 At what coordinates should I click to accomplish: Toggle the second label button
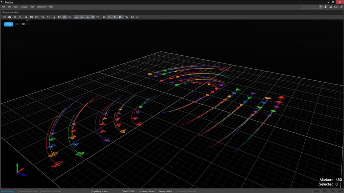click(70, 17)
